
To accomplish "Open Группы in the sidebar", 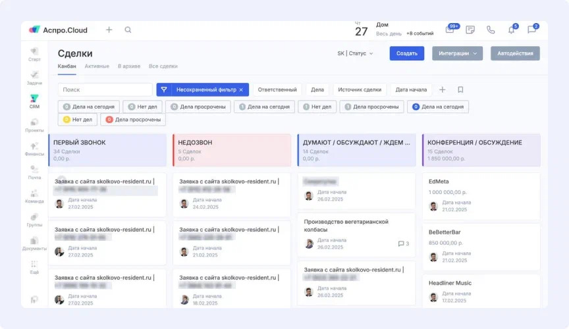I will [34, 220].
